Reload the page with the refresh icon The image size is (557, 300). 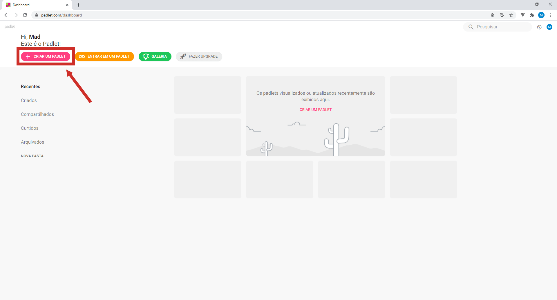(25, 15)
